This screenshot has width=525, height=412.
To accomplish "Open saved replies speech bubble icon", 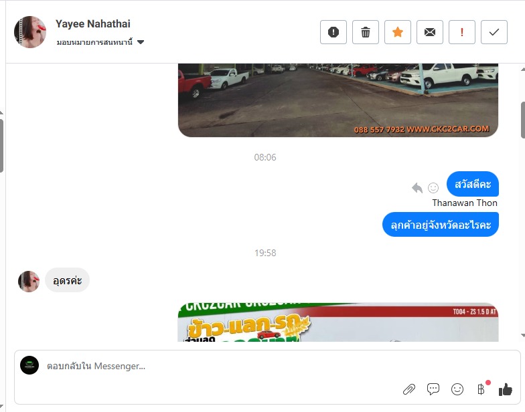I will [433, 389].
